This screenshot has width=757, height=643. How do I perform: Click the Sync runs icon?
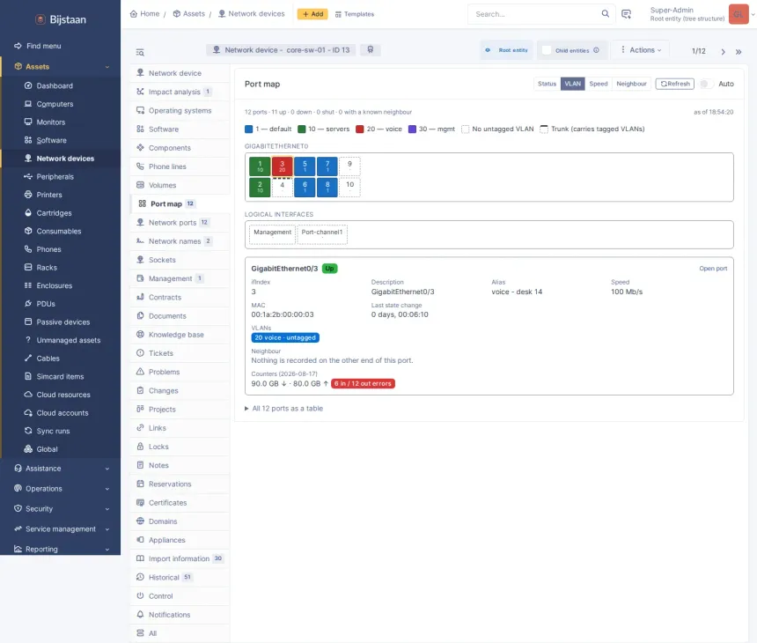[28, 431]
